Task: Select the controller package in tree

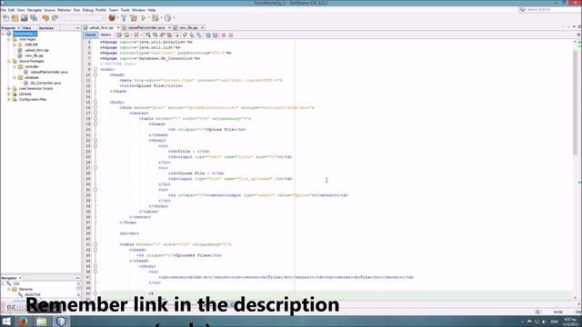Action: tap(32, 66)
